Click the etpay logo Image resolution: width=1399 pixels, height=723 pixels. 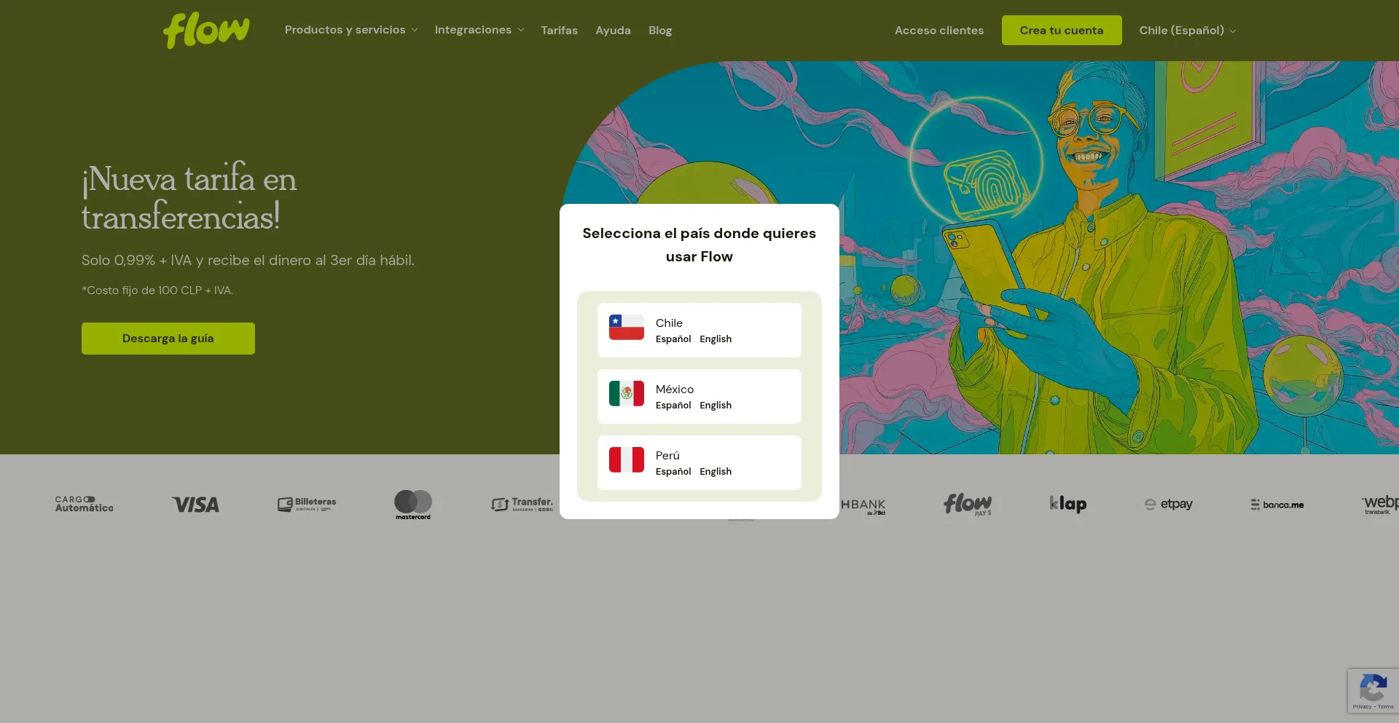pyautogui.click(x=1168, y=504)
